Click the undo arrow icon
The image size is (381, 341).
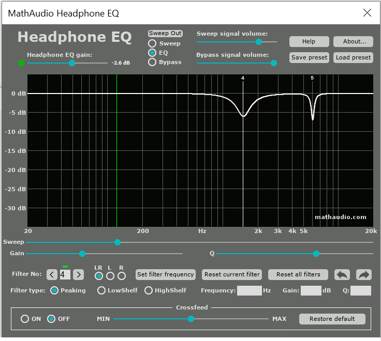pos(342,275)
